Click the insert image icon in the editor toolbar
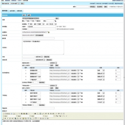 23,118
